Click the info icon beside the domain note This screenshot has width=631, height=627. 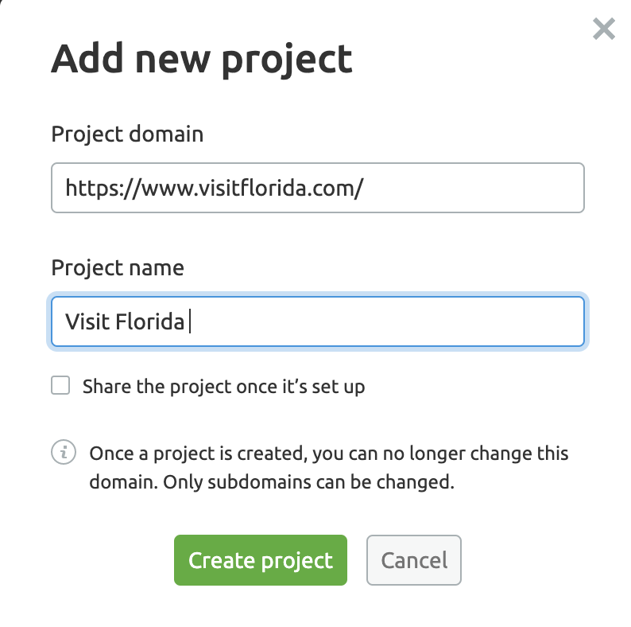tap(64, 452)
